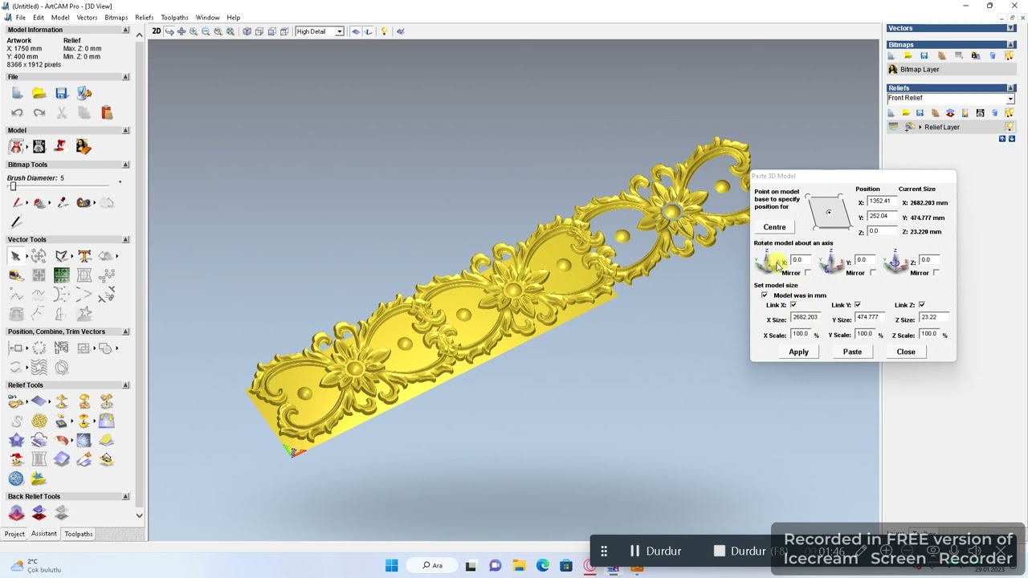Switch to the Project tab
The width and height of the screenshot is (1028, 578).
(x=14, y=534)
